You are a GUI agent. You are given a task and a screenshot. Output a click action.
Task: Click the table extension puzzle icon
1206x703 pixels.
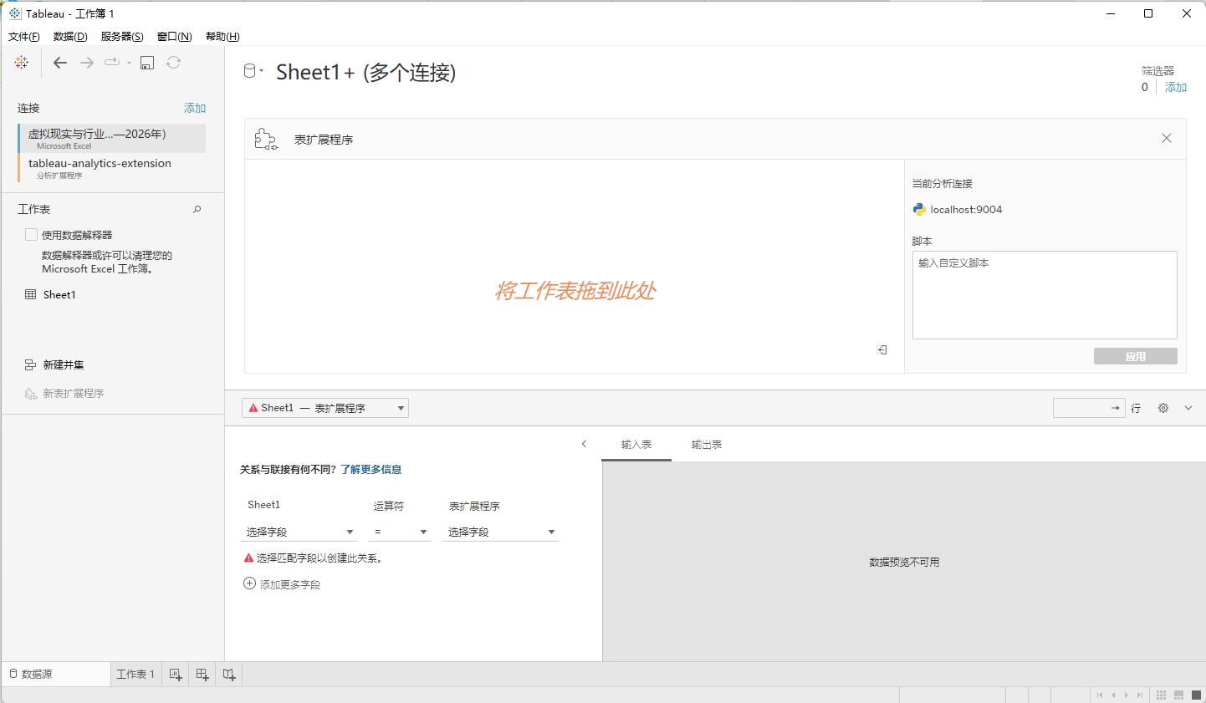pos(266,139)
